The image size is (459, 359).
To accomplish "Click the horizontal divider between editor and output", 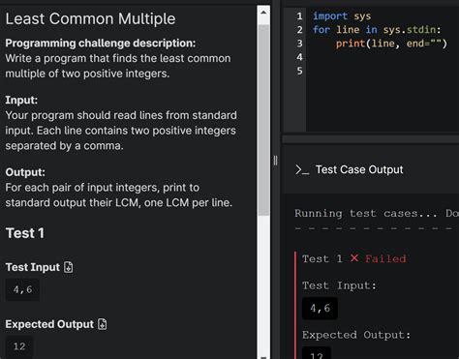I will [370, 138].
